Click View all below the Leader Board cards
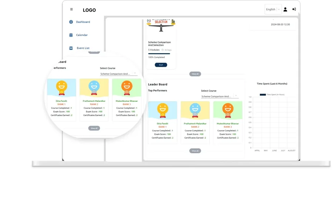 pos(195,151)
